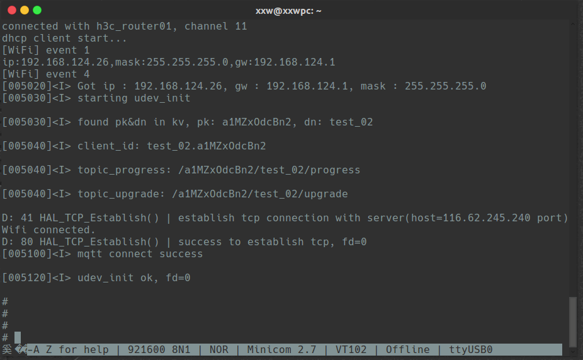Click the yellow minimize window button

pos(25,11)
